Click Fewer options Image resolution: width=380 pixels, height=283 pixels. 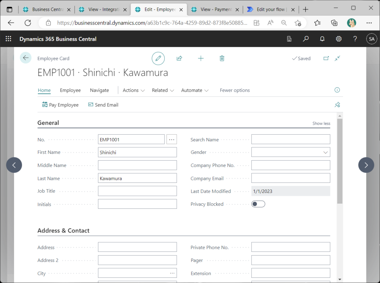[x=235, y=90]
